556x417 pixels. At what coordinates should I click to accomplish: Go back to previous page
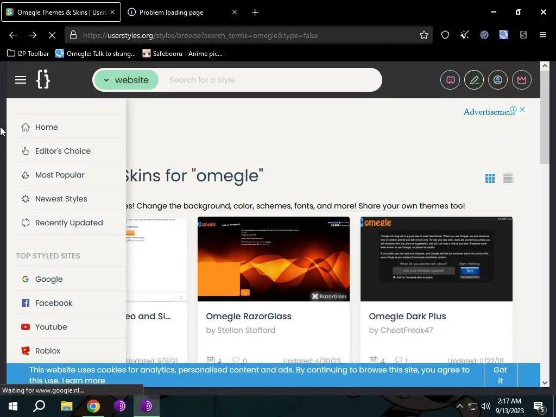point(13,35)
